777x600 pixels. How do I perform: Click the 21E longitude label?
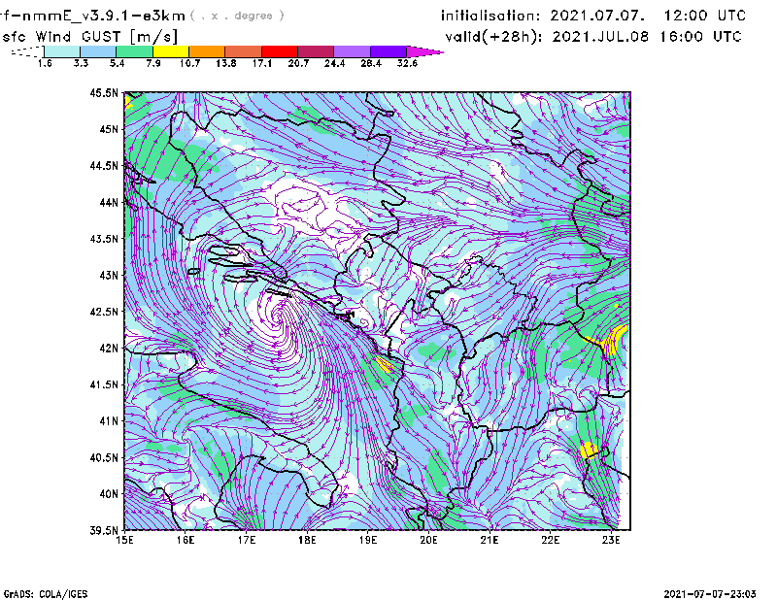[490, 540]
